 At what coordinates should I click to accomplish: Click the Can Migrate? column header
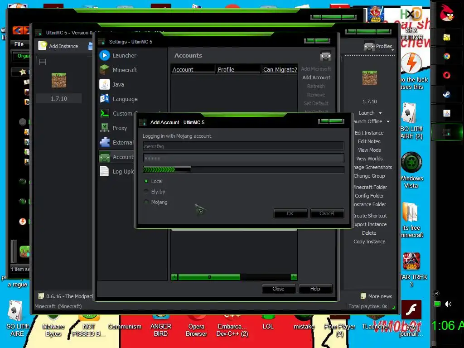pos(280,69)
